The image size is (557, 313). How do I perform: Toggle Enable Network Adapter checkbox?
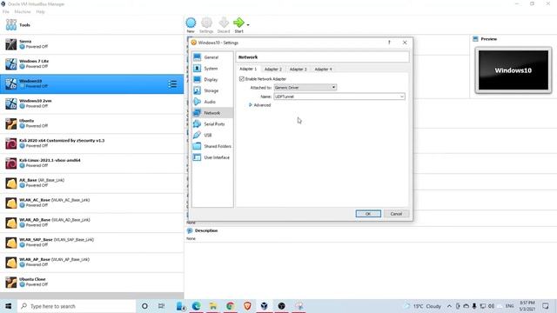coord(242,79)
